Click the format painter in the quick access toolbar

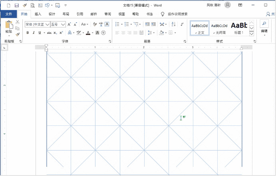[25, 6]
